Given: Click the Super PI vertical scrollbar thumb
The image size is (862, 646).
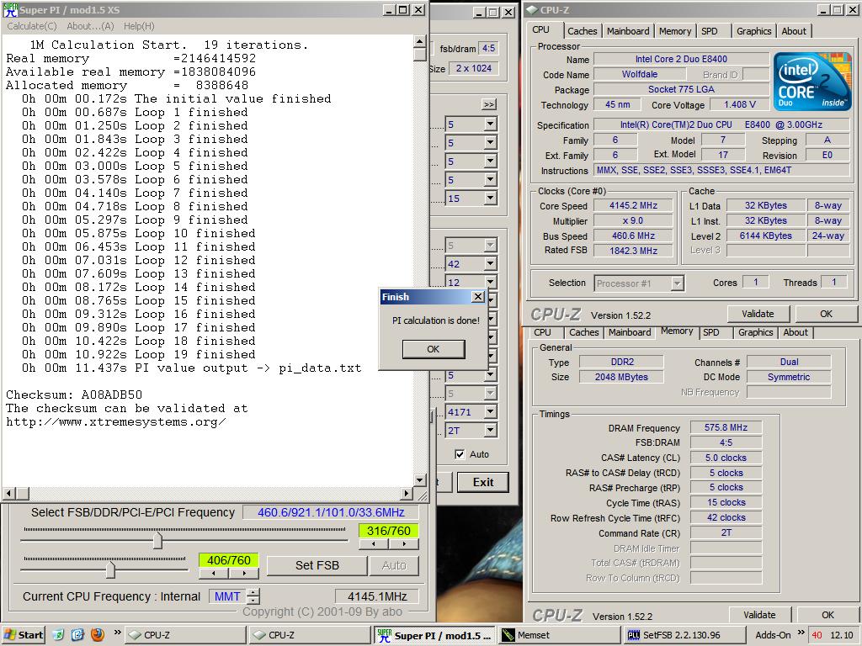Looking at the screenshot, I should [x=419, y=54].
